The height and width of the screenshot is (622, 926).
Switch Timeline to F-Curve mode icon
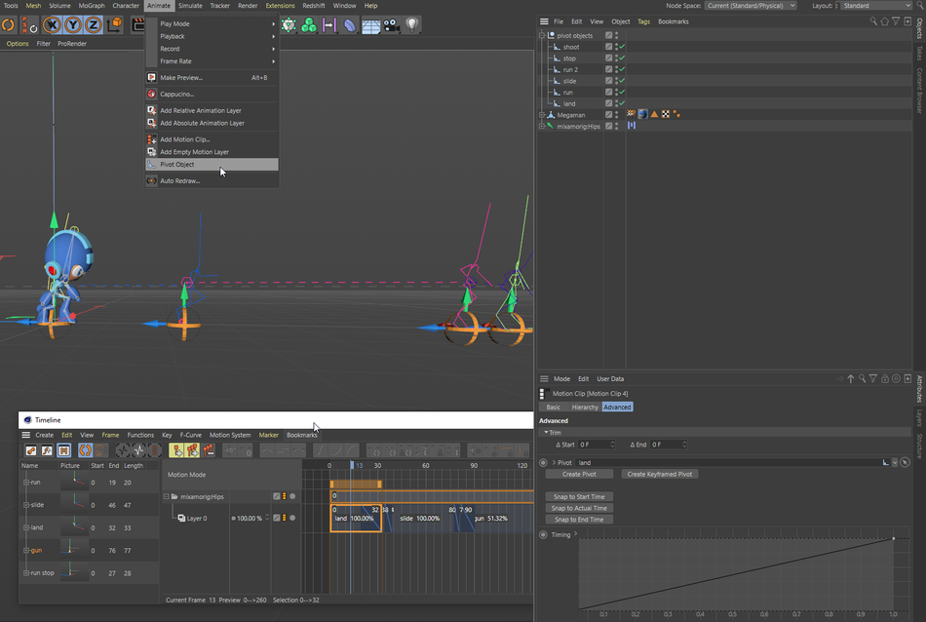tap(47, 450)
